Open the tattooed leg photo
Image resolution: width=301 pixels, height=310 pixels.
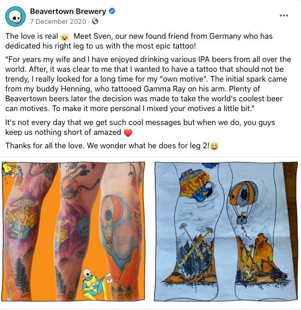73,231
